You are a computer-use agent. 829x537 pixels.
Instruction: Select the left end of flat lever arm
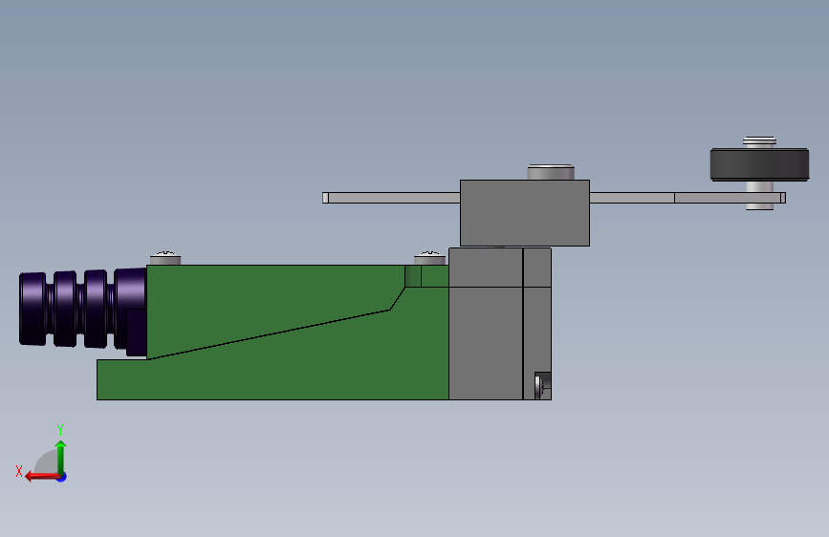coord(326,198)
